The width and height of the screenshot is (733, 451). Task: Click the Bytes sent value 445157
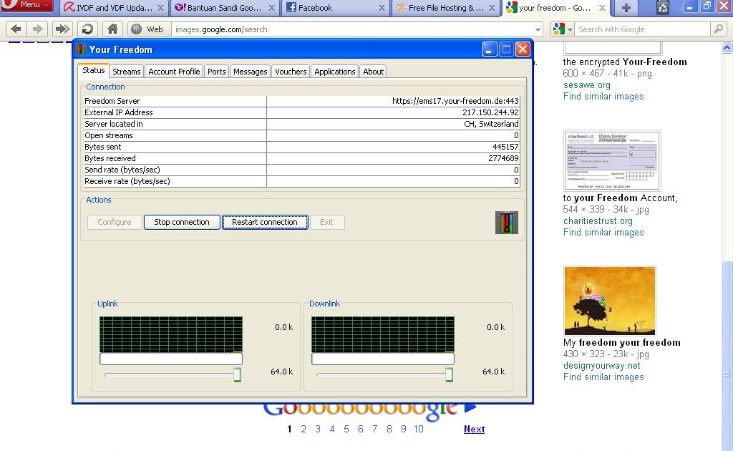(505, 147)
